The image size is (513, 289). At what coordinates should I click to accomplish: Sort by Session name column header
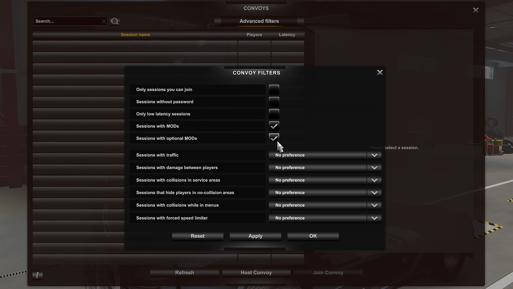pyautogui.click(x=135, y=35)
